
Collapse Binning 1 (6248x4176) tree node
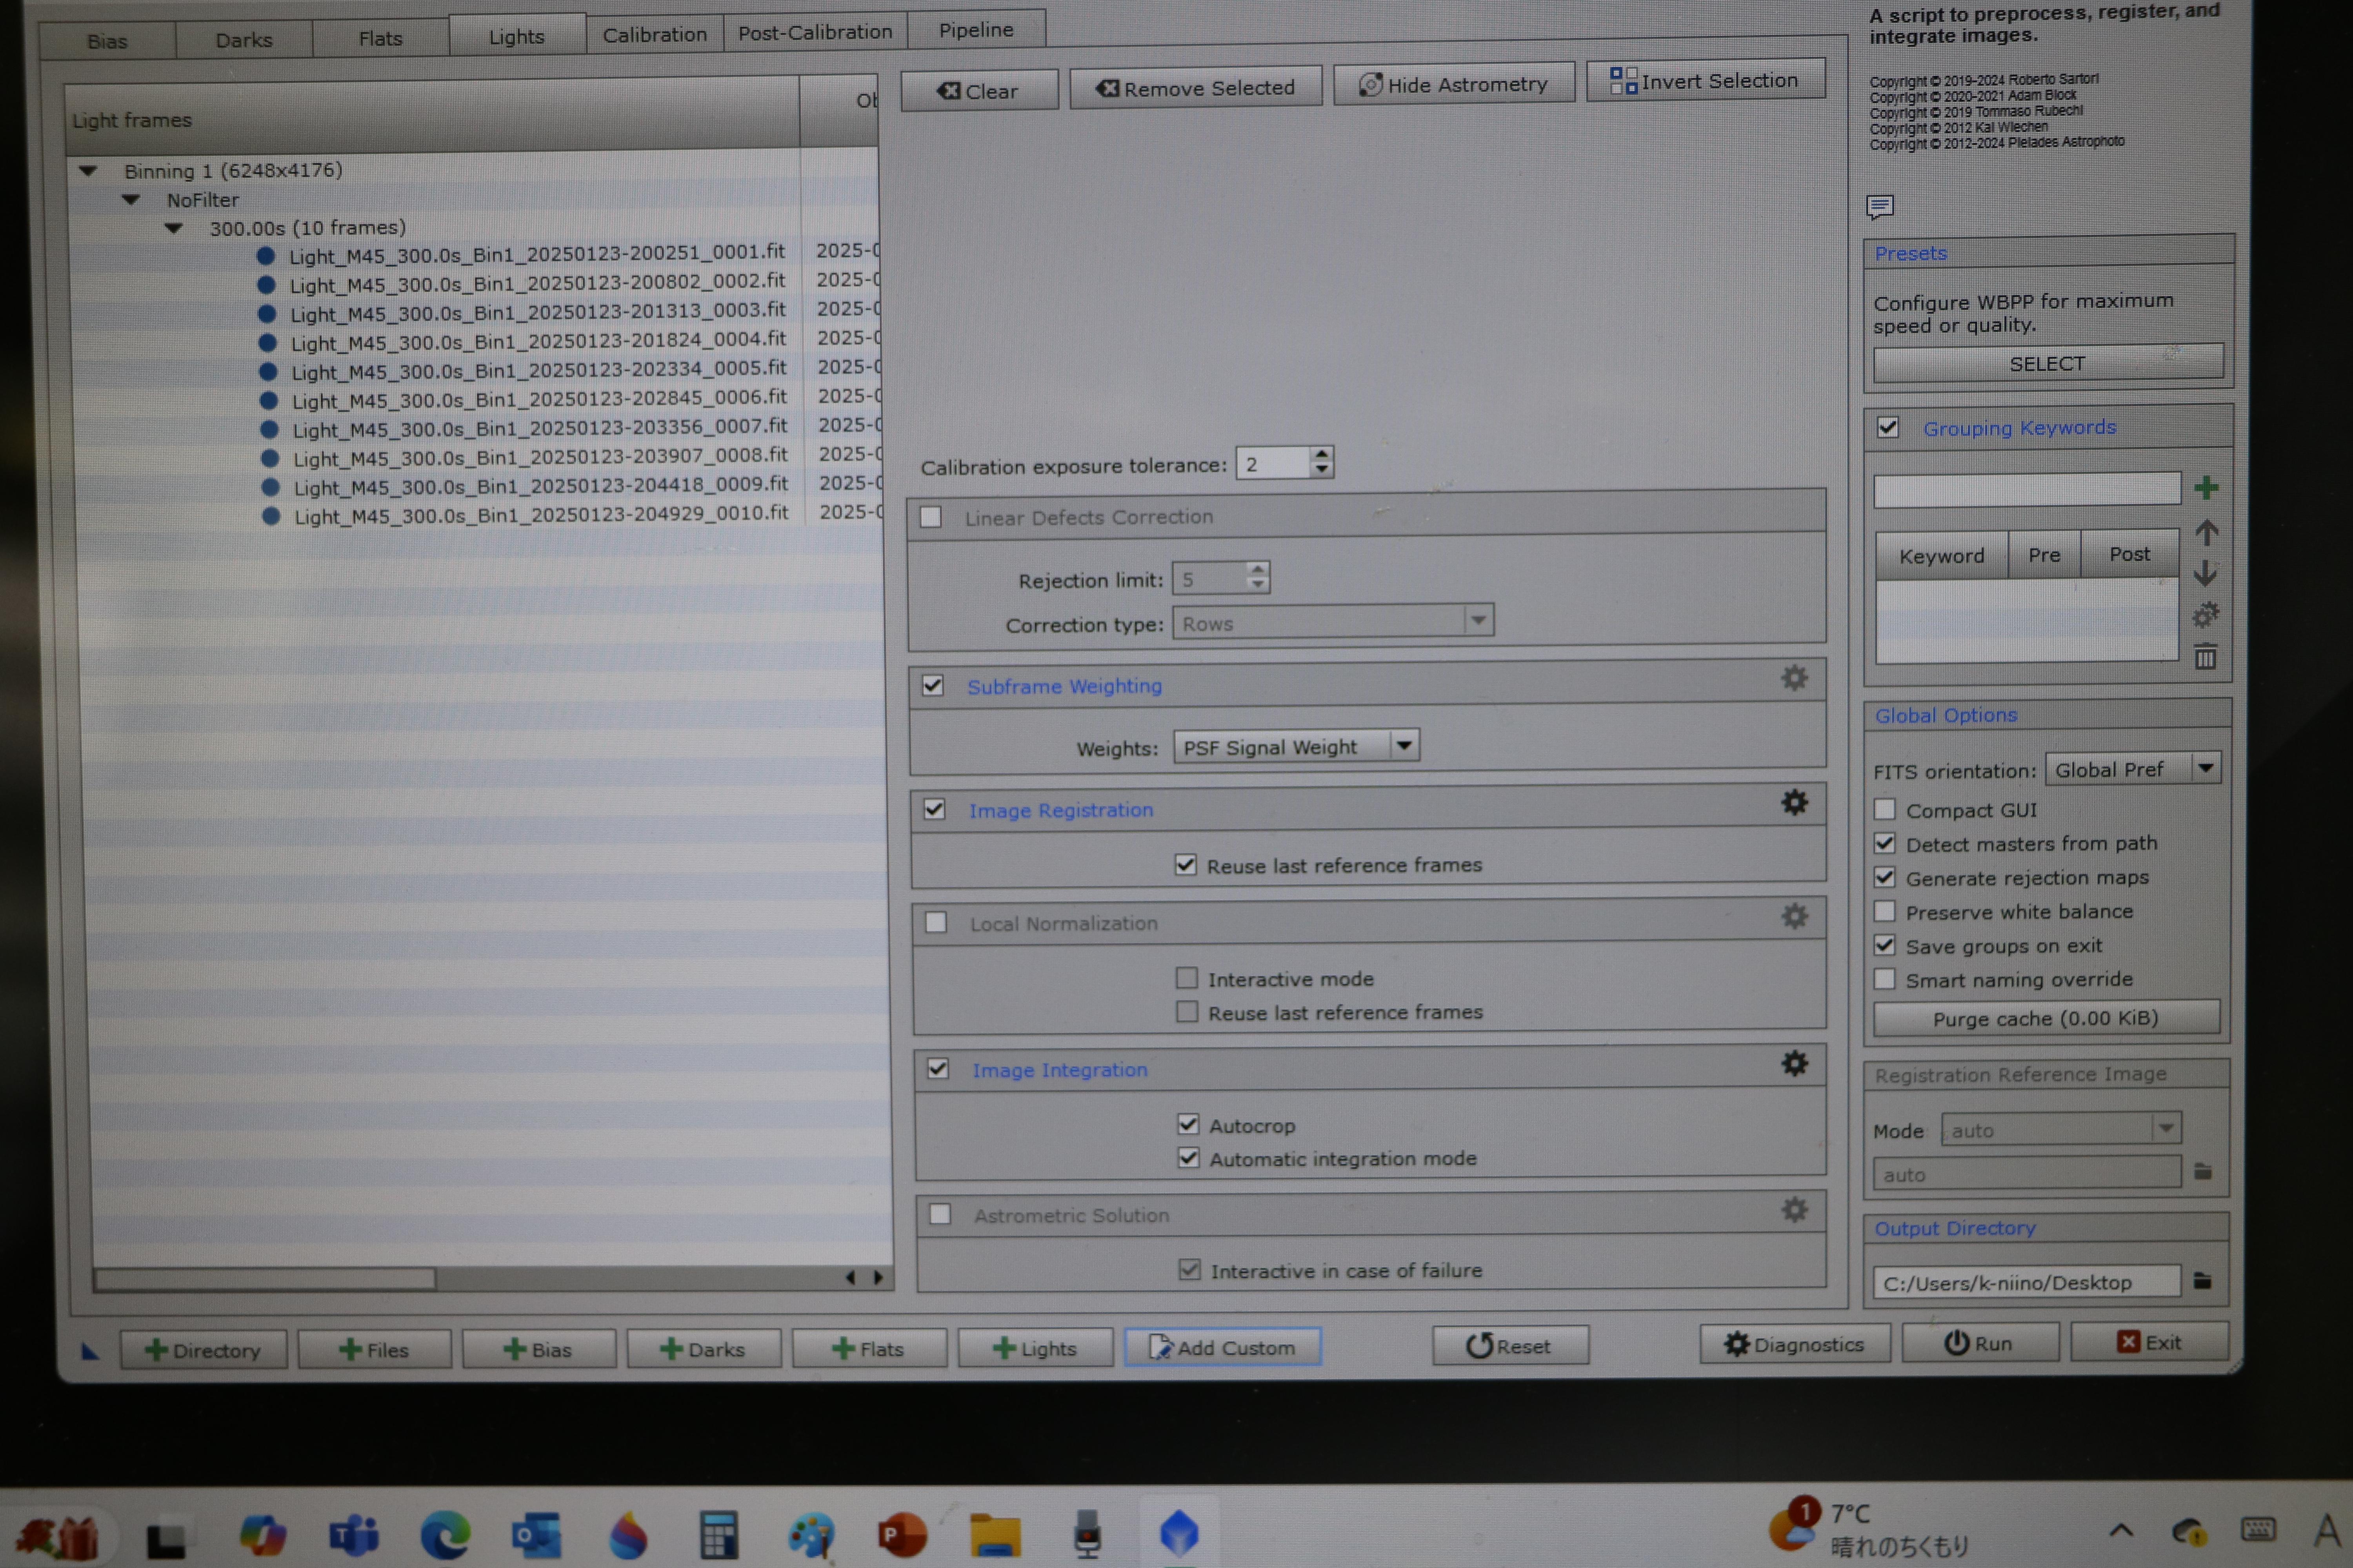[88, 171]
